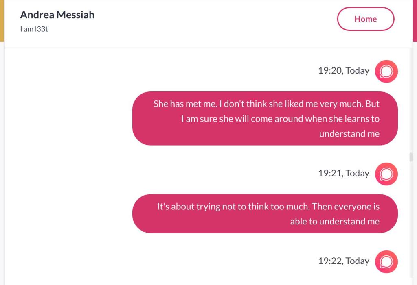Click the "understand me" line in first bubble
Viewport: 417px width, 285px height.
[x=349, y=134]
